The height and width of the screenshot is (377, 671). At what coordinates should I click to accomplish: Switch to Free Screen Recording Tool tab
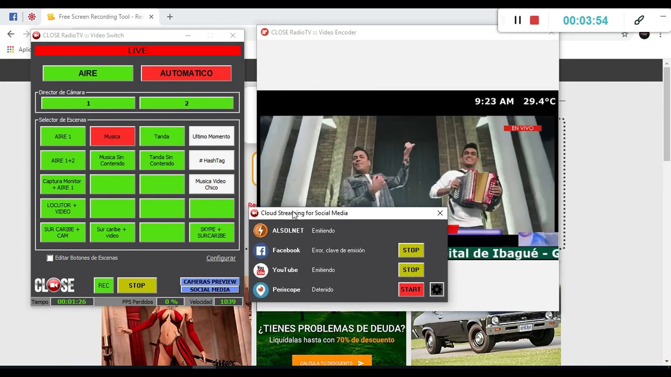coord(100,17)
